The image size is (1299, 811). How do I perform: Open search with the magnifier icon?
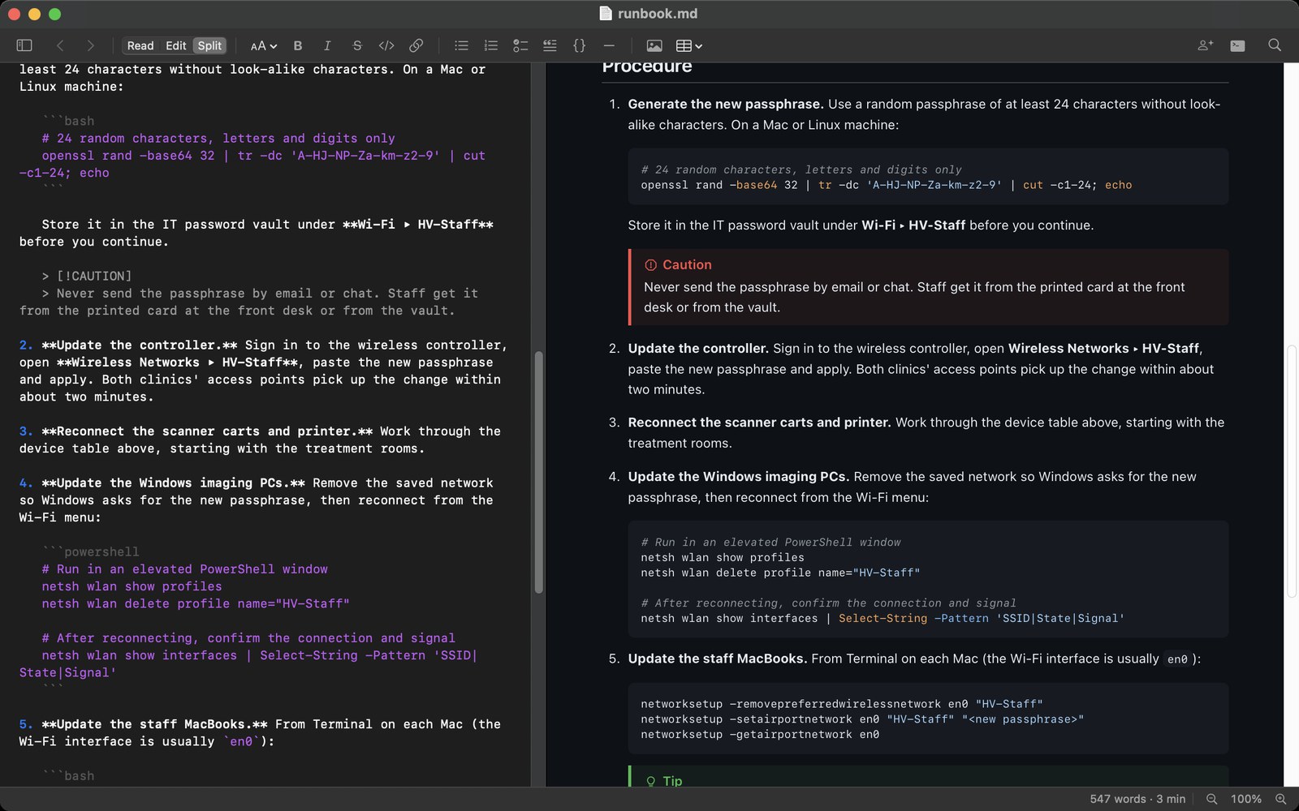(x=1275, y=45)
